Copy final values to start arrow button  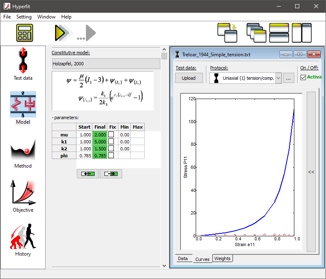coord(88,174)
